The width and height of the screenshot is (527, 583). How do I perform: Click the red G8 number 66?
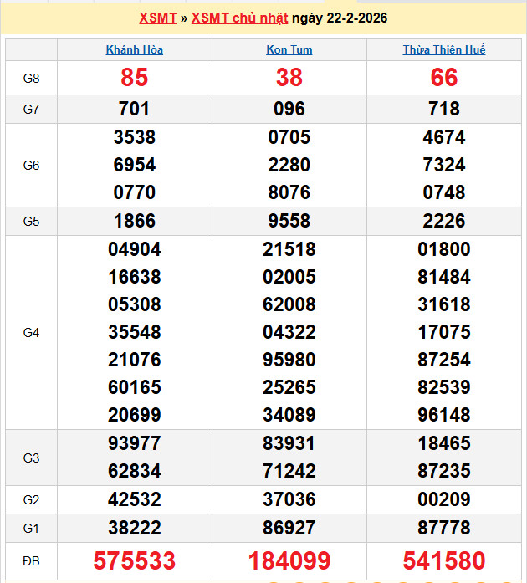tap(444, 78)
